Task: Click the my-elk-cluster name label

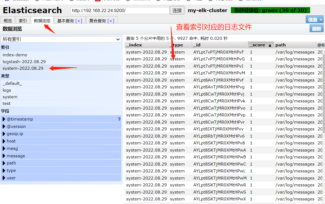Action: [x=207, y=10]
